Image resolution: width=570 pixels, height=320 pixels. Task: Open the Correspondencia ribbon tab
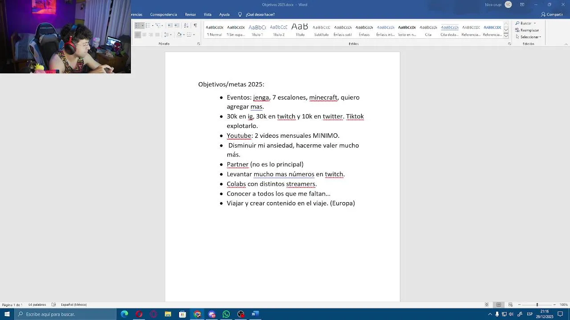click(163, 15)
